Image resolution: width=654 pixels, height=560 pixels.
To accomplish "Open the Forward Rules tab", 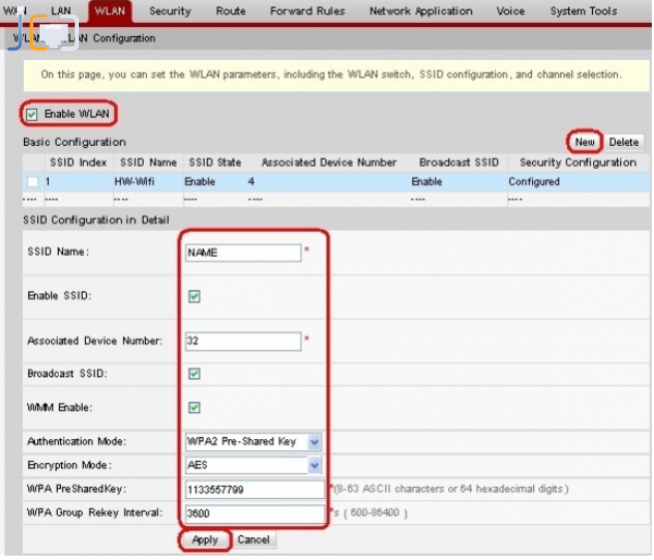I will (308, 11).
